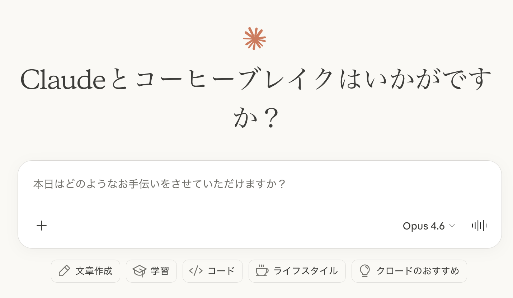
Task: Click the coffee cup icon beside ライフスタイル
Action: [x=262, y=271]
